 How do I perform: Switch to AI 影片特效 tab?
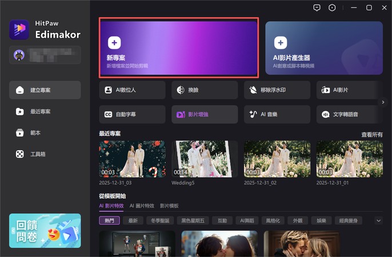pyautogui.click(x=111, y=206)
